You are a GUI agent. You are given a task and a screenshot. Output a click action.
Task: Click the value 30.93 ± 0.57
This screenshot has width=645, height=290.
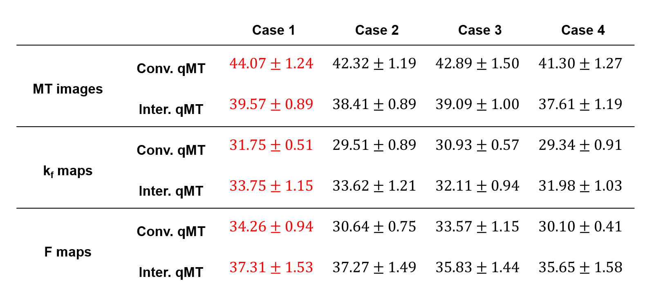pyautogui.click(x=477, y=145)
